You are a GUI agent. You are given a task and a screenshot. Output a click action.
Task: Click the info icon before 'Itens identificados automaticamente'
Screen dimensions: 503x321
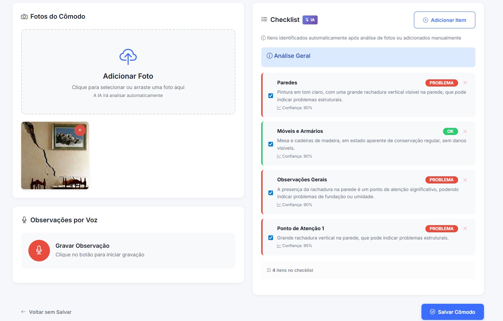[263, 38]
